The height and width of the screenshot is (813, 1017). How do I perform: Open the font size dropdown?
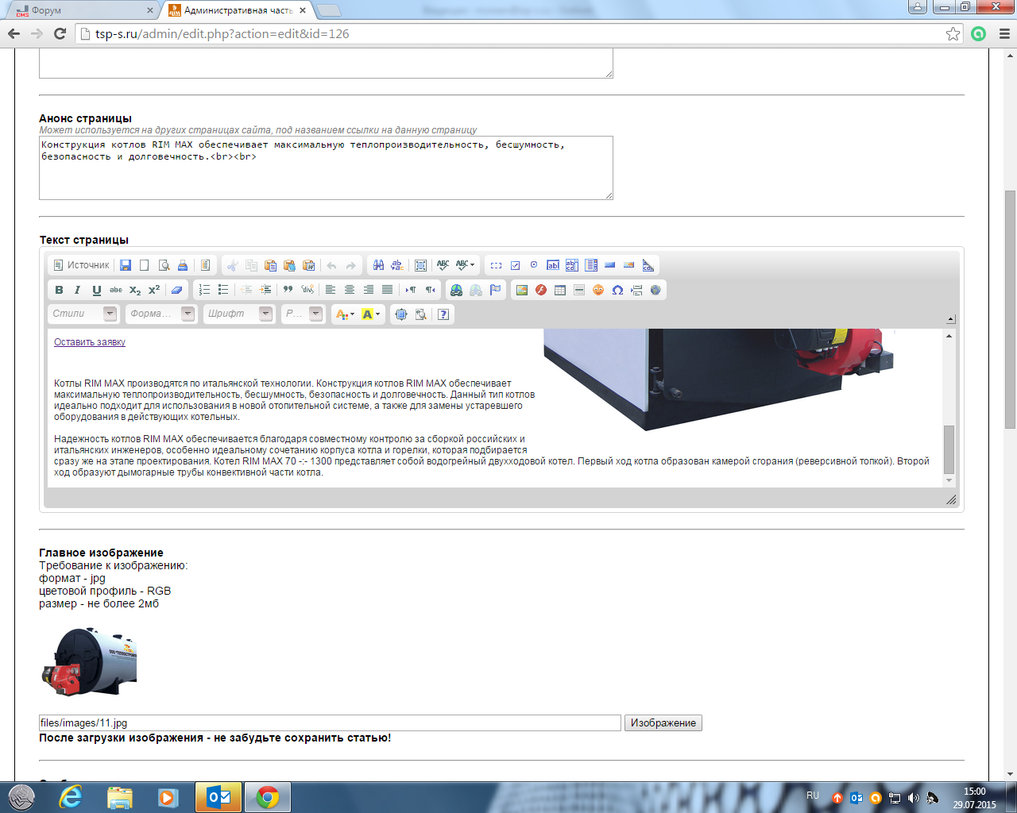(x=303, y=314)
